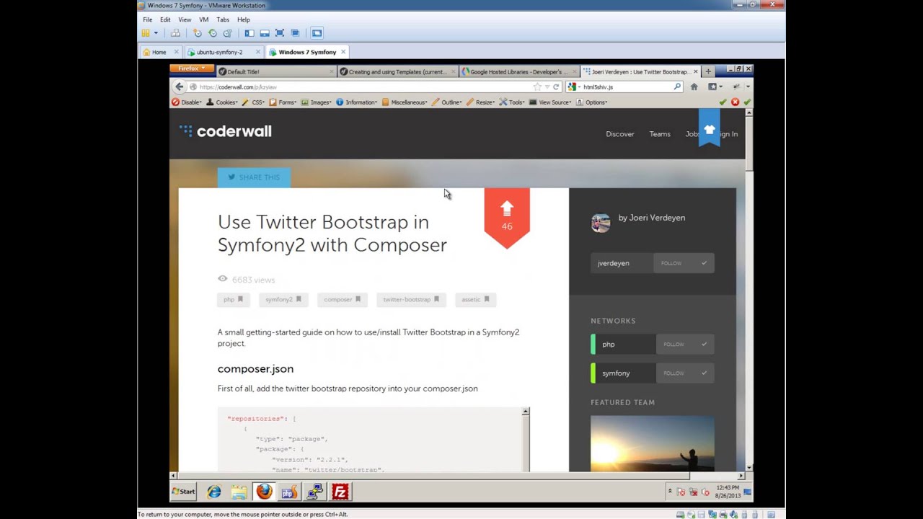Click the symfony2 tag
The height and width of the screenshot is (519, 923).
click(283, 300)
